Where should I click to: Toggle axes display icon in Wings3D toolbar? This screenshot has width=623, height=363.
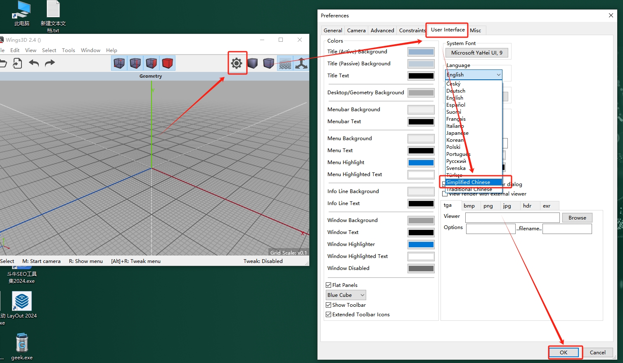[x=301, y=63]
